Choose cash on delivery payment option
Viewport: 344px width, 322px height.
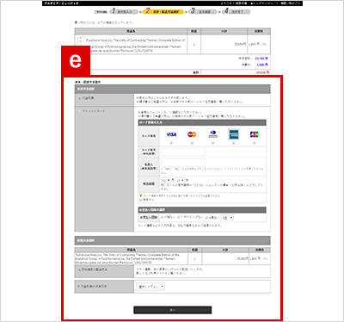point(79,98)
